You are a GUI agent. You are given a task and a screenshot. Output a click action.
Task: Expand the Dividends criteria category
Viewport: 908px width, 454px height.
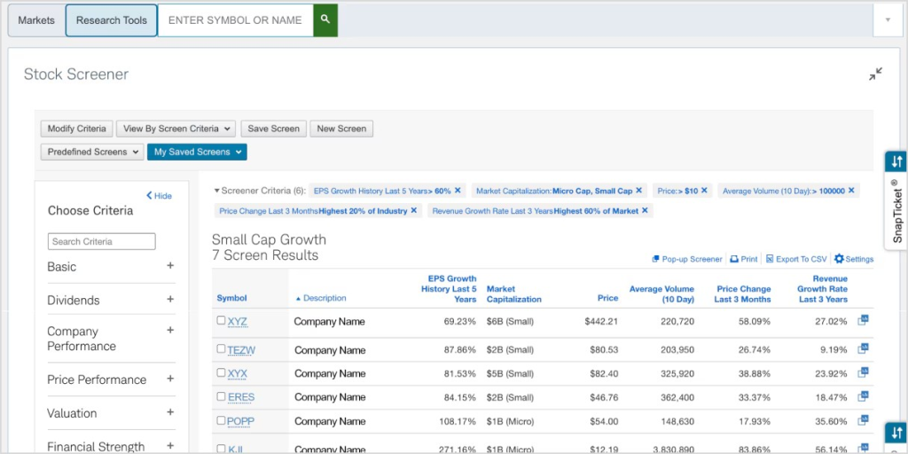[170, 300]
